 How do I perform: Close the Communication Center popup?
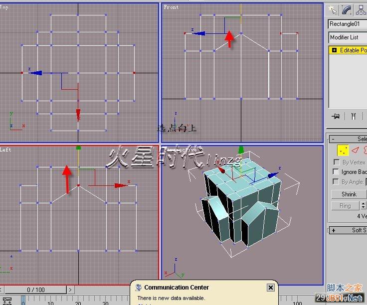click(x=271, y=288)
